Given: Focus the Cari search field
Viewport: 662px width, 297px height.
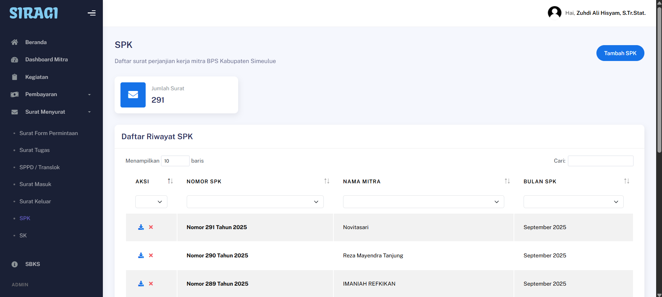Looking at the screenshot, I should pos(600,161).
